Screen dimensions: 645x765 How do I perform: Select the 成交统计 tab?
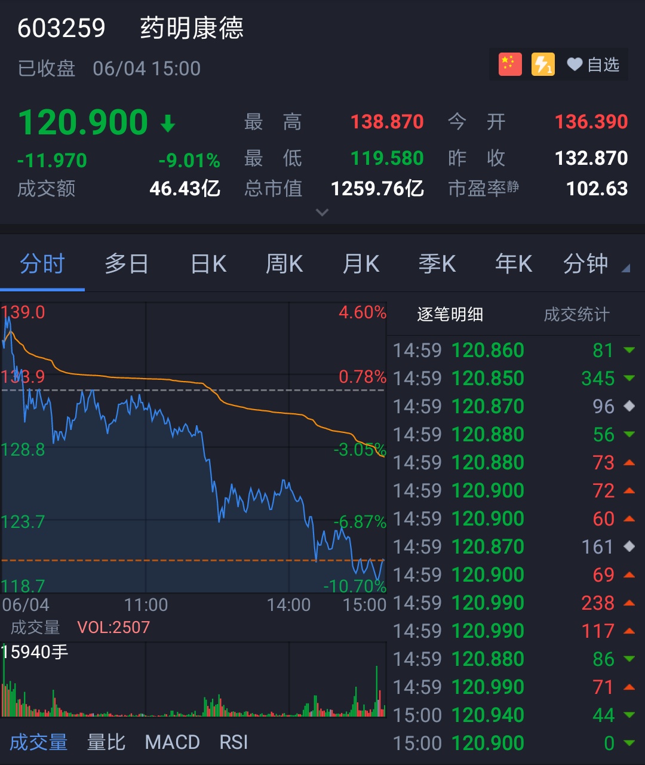pyautogui.click(x=577, y=315)
